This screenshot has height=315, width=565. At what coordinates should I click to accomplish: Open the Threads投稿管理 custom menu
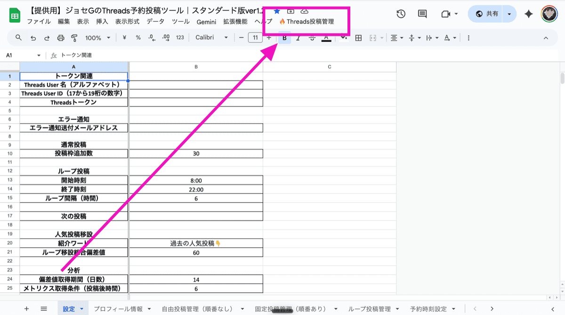[x=307, y=22]
